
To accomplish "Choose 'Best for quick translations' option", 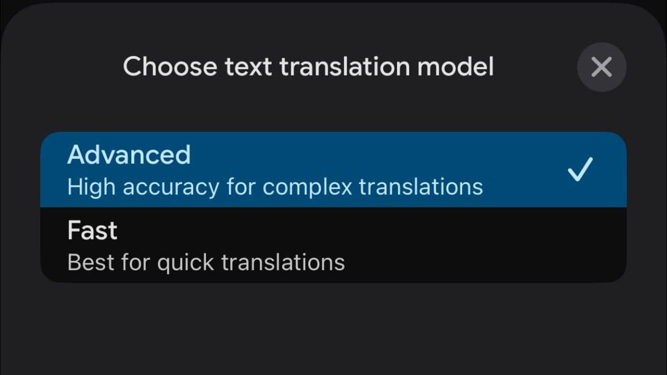I will [x=205, y=261].
